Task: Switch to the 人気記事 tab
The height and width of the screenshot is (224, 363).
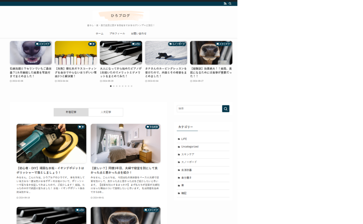Action: point(106,112)
